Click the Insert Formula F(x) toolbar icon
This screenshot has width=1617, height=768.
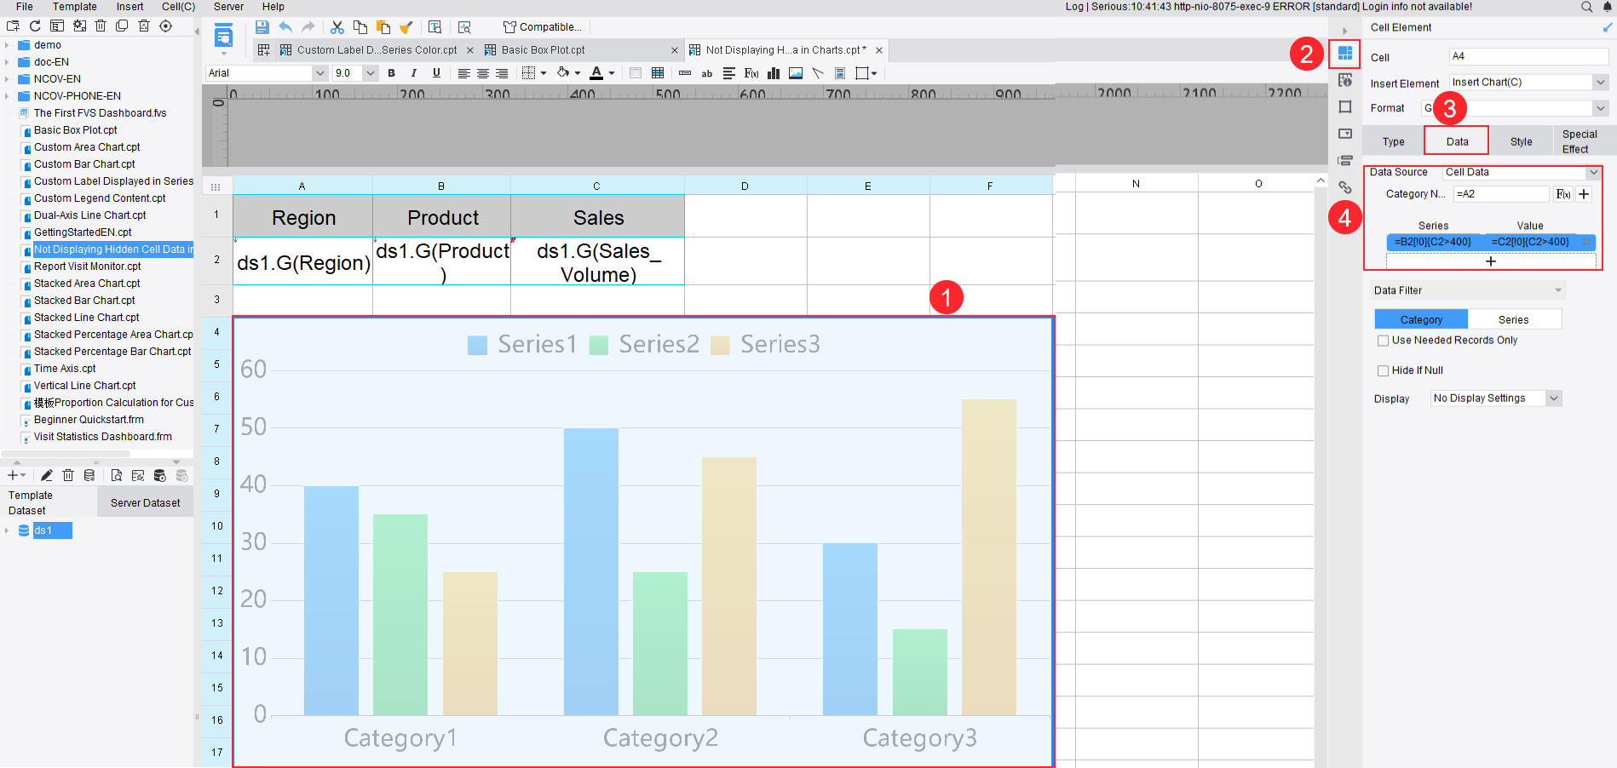751,73
